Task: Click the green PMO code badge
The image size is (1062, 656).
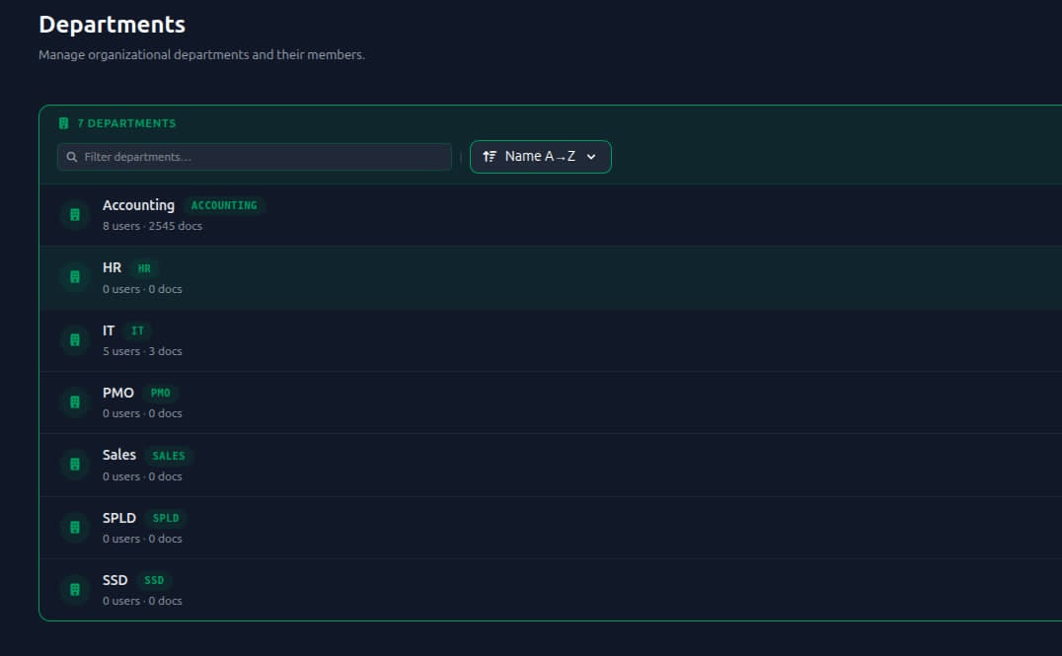Action: click(x=161, y=393)
